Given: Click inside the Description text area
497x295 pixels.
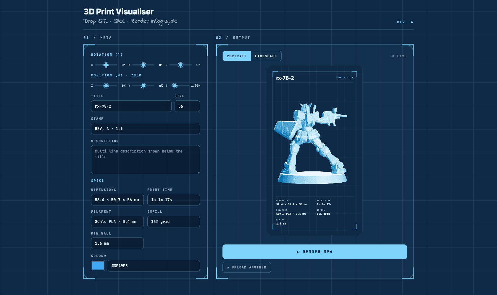Looking at the screenshot, I should [x=146, y=160].
